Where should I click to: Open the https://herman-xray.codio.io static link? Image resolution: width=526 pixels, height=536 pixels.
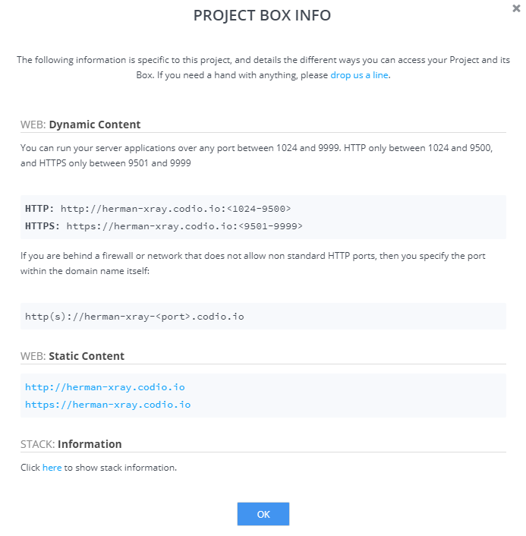pyautogui.click(x=108, y=405)
